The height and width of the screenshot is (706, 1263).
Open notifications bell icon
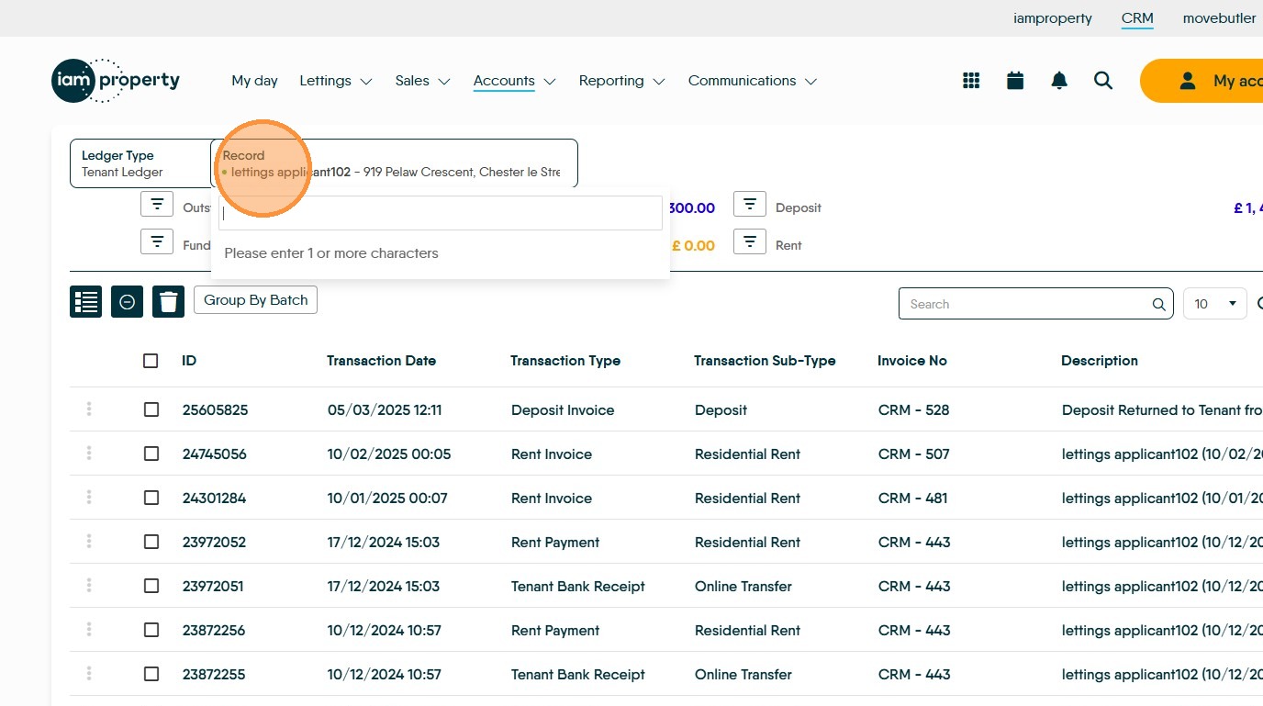coord(1059,81)
